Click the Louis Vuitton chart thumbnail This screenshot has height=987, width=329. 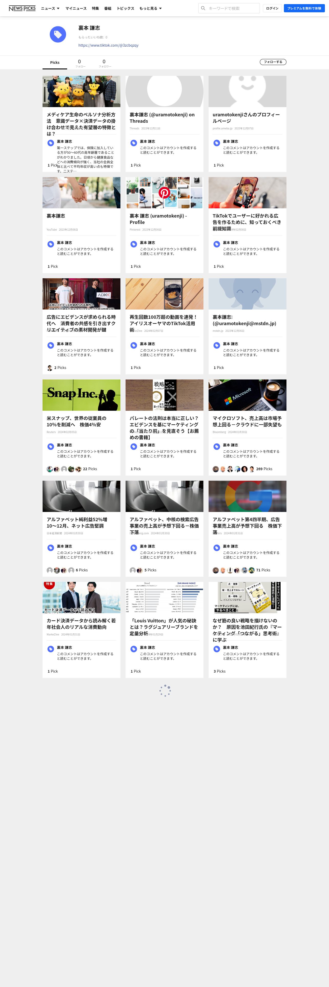[164, 597]
